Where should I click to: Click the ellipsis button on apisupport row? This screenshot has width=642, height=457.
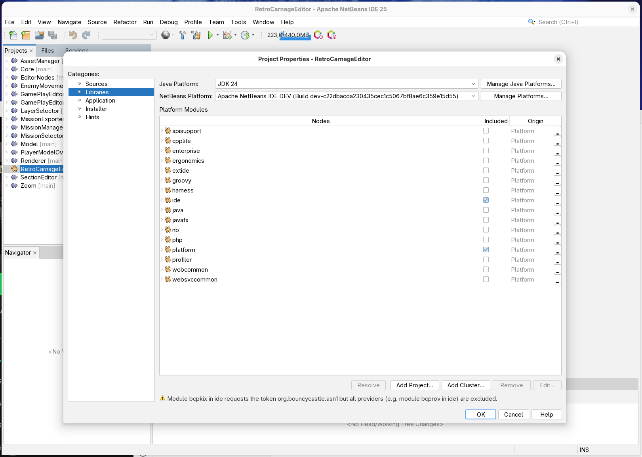557,131
